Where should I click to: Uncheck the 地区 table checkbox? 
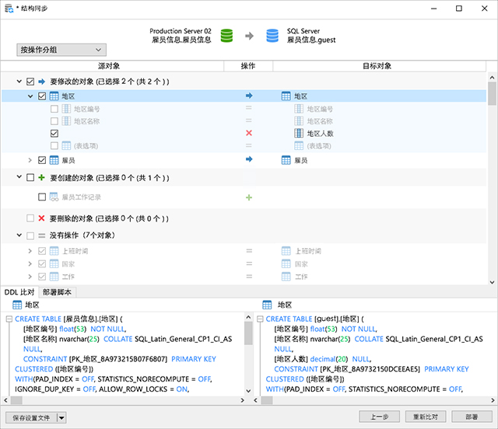point(42,96)
